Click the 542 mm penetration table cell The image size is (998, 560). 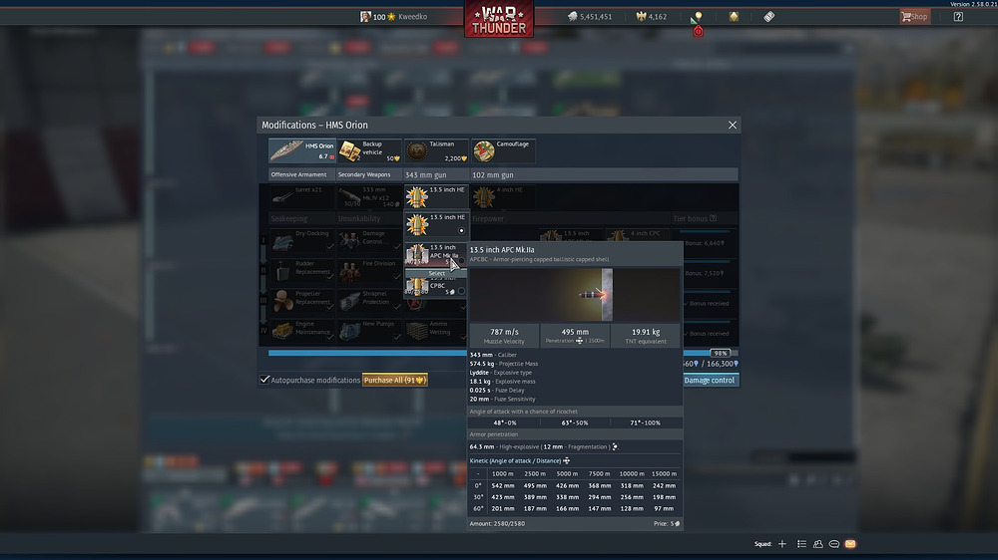502,485
